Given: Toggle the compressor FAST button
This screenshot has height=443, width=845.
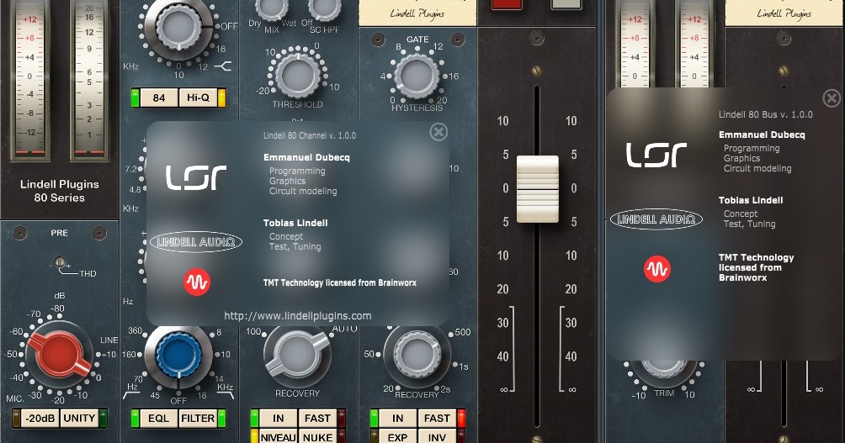Looking at the screenshot, I should [317, 419].
